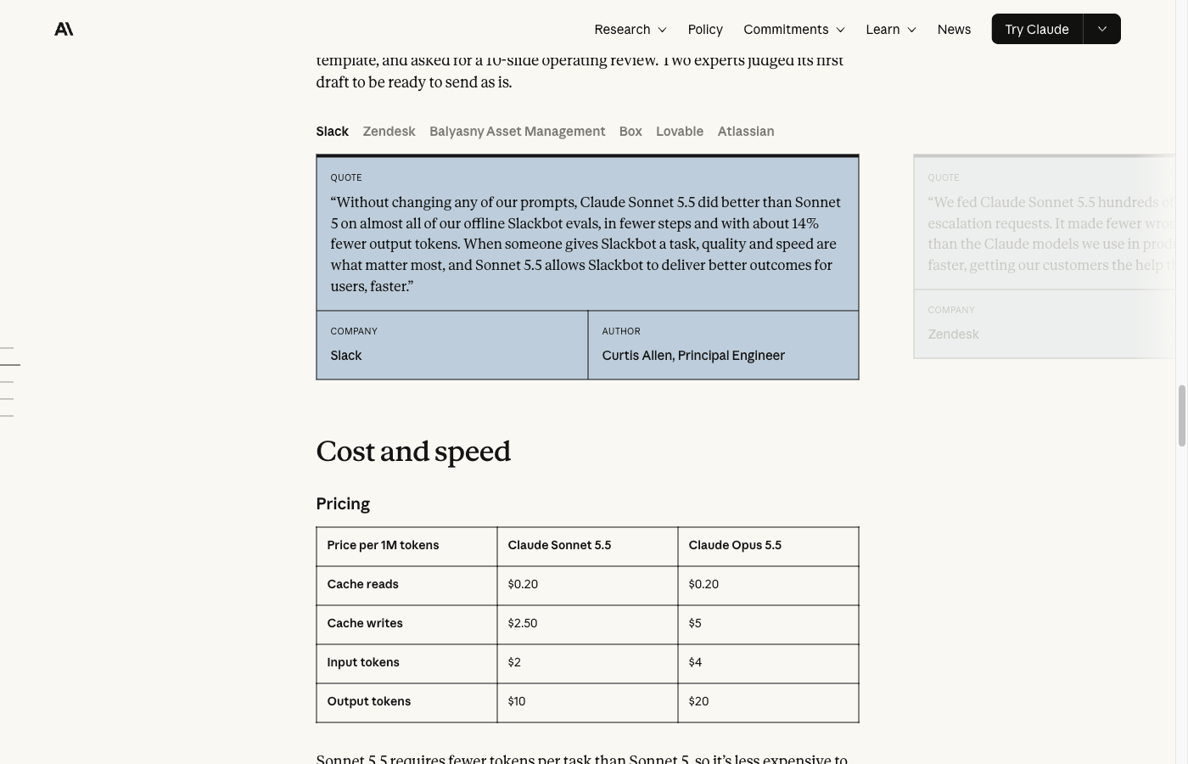The width and height of the screenshot is (1188, 764).
Task: Select the Slack quote tab
Action: [x=332, y=131]
